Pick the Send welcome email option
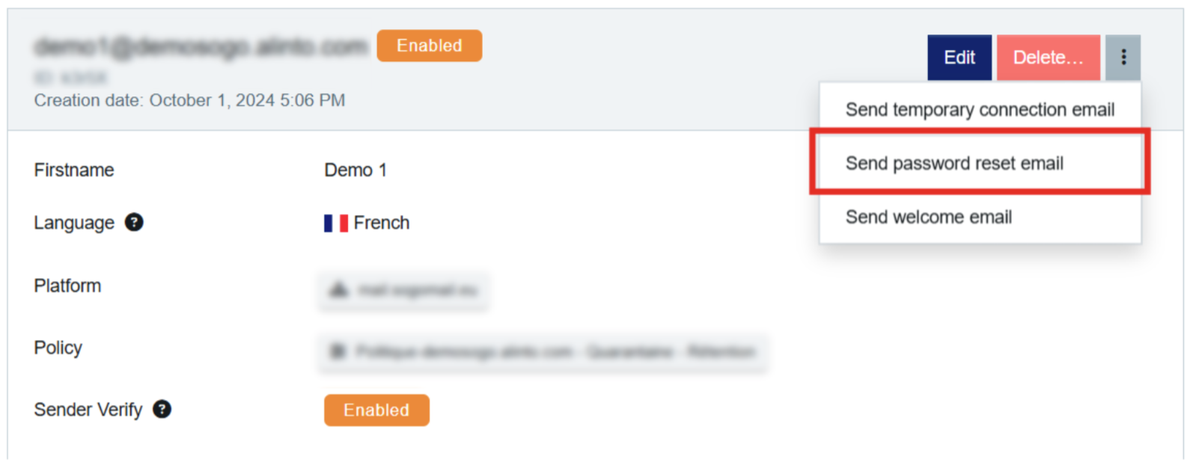Viewport: 1190px width, 465px height. point(928,217)
